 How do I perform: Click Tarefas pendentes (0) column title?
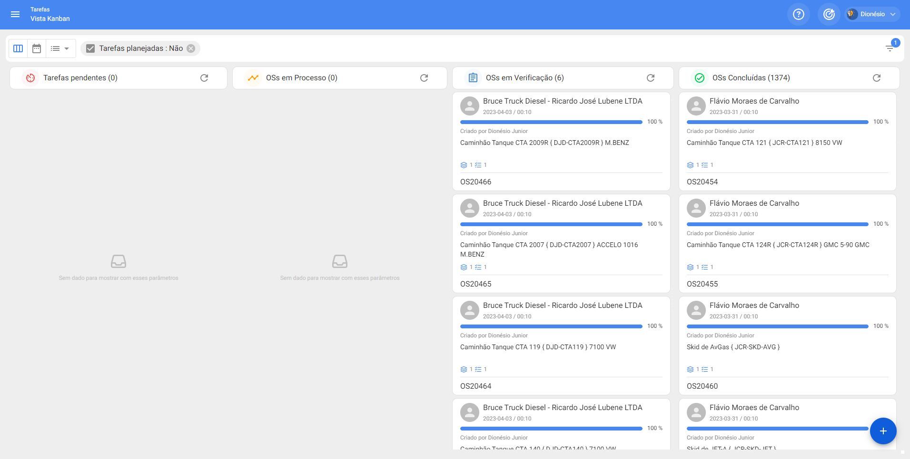(x=80, y=78)
